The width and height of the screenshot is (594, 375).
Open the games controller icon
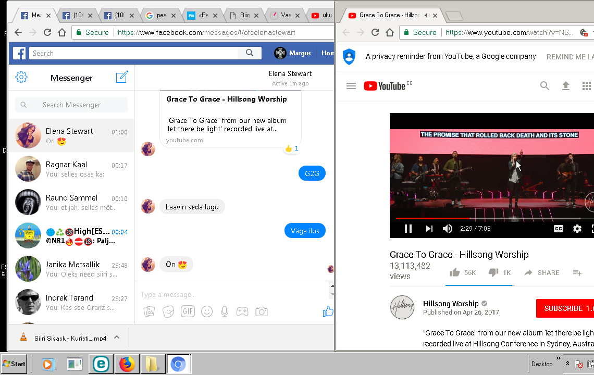pos(242,312)
